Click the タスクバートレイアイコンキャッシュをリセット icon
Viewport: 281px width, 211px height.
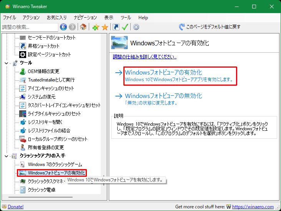coord(23,105)
